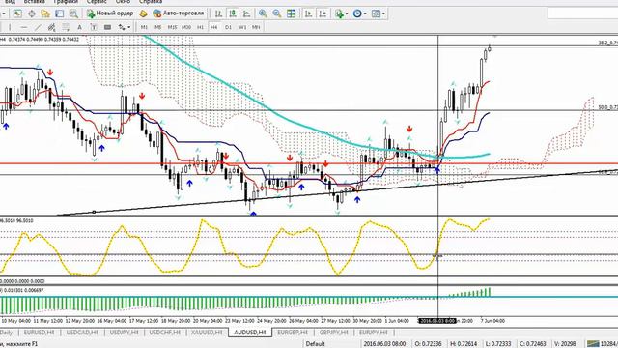Open the Справка menu
The height and width of the screenshot is (348, 618).
151,2
